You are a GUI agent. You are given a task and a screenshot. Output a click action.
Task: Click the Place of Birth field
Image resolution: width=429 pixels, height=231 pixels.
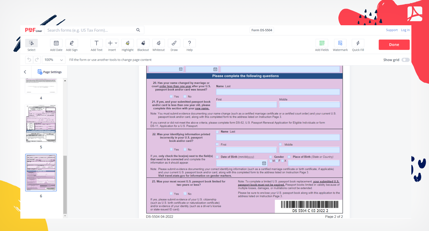point(314,163)
